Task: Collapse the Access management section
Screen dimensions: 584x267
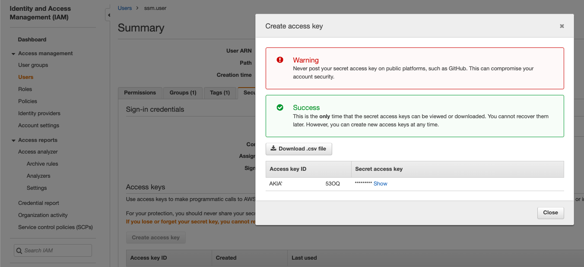Action: 13,53
